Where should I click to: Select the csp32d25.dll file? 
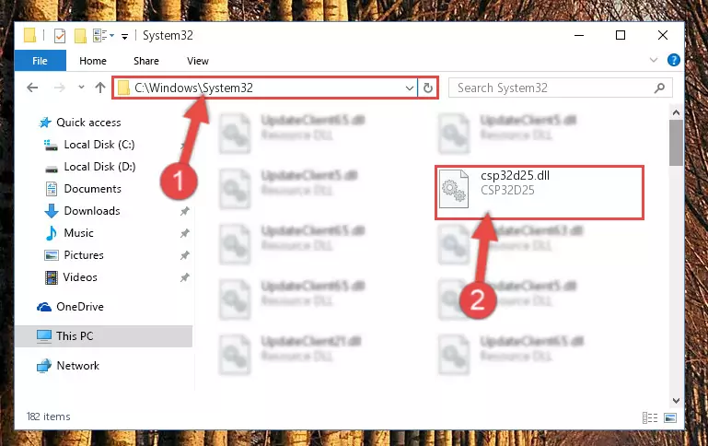(x=540, y=193)
